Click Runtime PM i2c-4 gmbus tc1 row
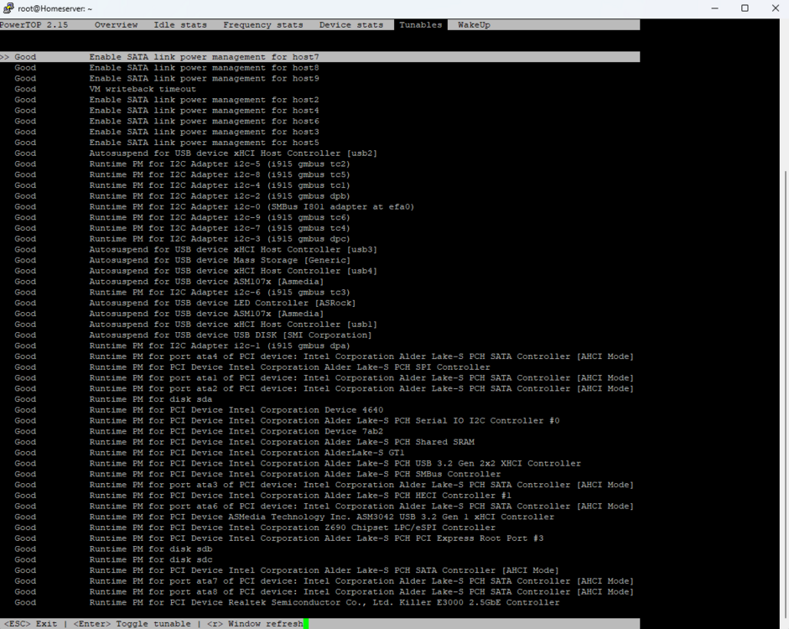 (x=182, y=185)
